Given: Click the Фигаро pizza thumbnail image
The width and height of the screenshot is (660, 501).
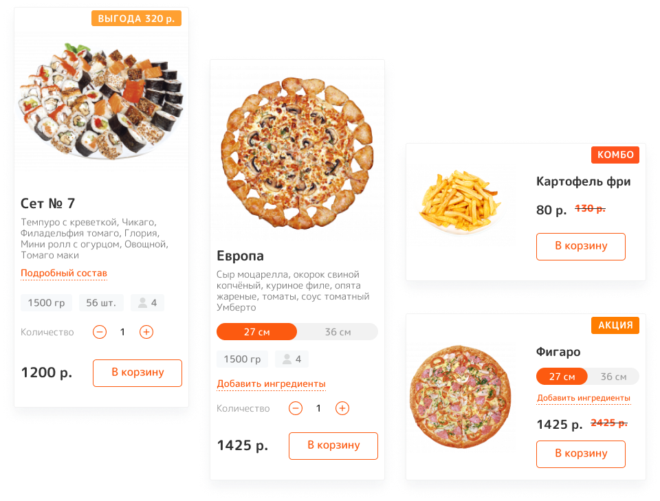Looking at the screenshot, I should click(x=461, y=397).
